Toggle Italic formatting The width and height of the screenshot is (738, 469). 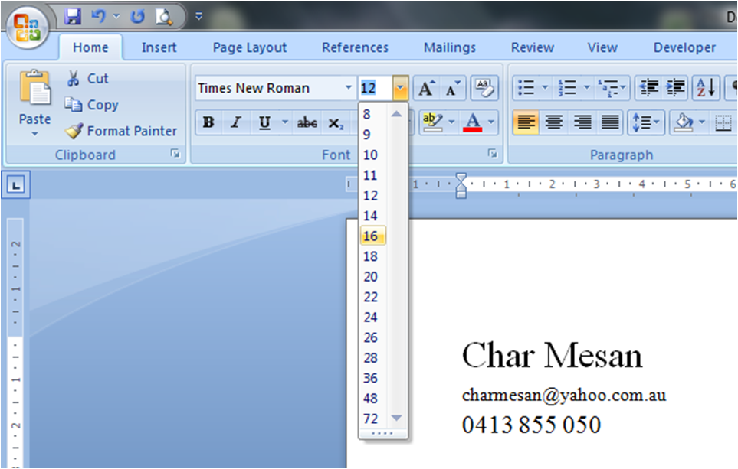click(x=236, y=122)
